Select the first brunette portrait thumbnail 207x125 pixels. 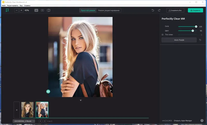coord(27,110)
